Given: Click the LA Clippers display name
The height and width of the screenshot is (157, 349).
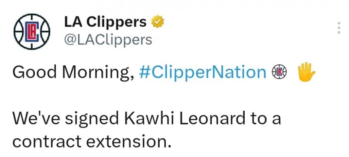Looking at the screenshot, I should [x=105, y=22].
